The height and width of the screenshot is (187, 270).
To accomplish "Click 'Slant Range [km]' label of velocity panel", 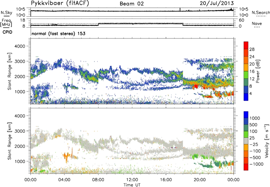I will point(9,141).
